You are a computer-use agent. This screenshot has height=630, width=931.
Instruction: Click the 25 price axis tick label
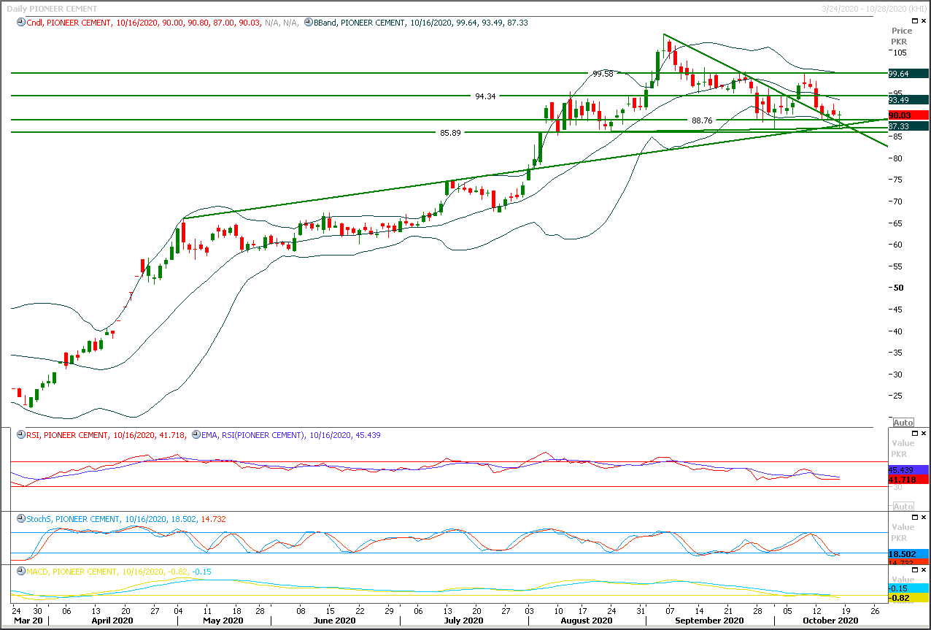click(898, 396)
